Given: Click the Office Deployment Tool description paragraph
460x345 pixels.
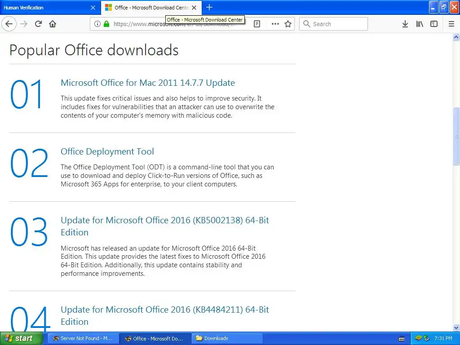Looking at the screenshot, I should pyautogui.click(x=167, y=176).
